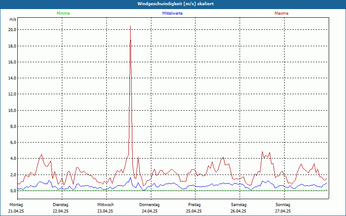
Task: Click the red Maxima legend label
Action: pyautogui.click(x=282, y=13)
